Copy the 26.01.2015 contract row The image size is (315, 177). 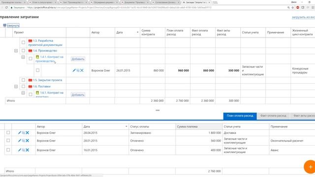(x=78, y=70)
